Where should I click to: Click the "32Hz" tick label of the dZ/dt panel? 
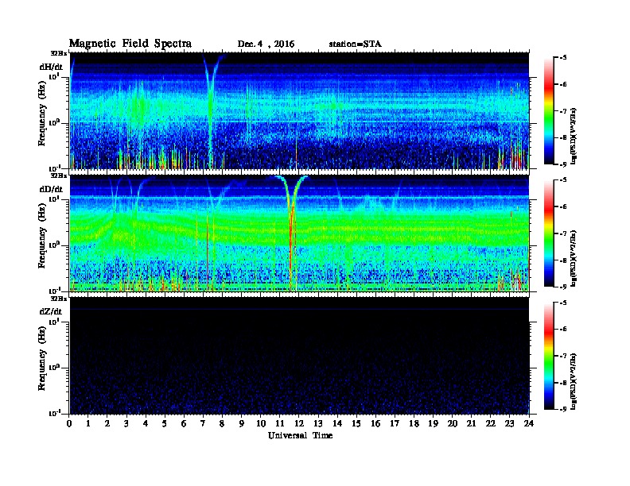(58, 299)
